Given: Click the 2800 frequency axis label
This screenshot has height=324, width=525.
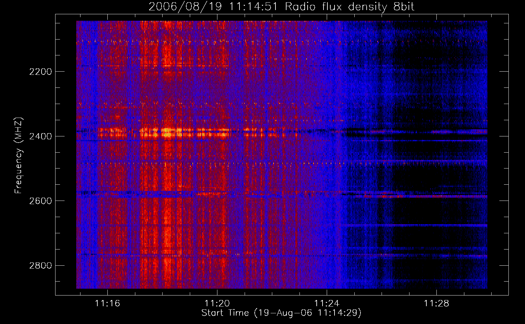Looking at the screenshot, I should pyautogui.click(x=41, y=266).
